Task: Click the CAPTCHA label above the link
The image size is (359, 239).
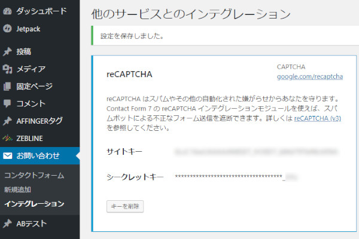Action: click(291, 67)
